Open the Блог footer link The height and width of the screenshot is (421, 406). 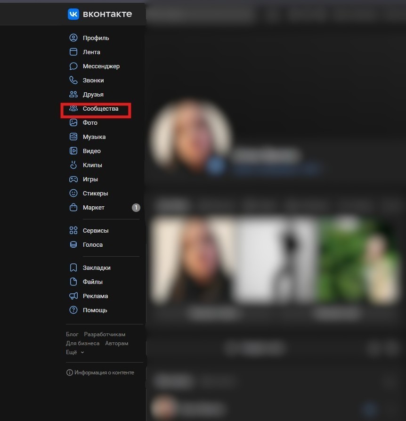point(72,334)
